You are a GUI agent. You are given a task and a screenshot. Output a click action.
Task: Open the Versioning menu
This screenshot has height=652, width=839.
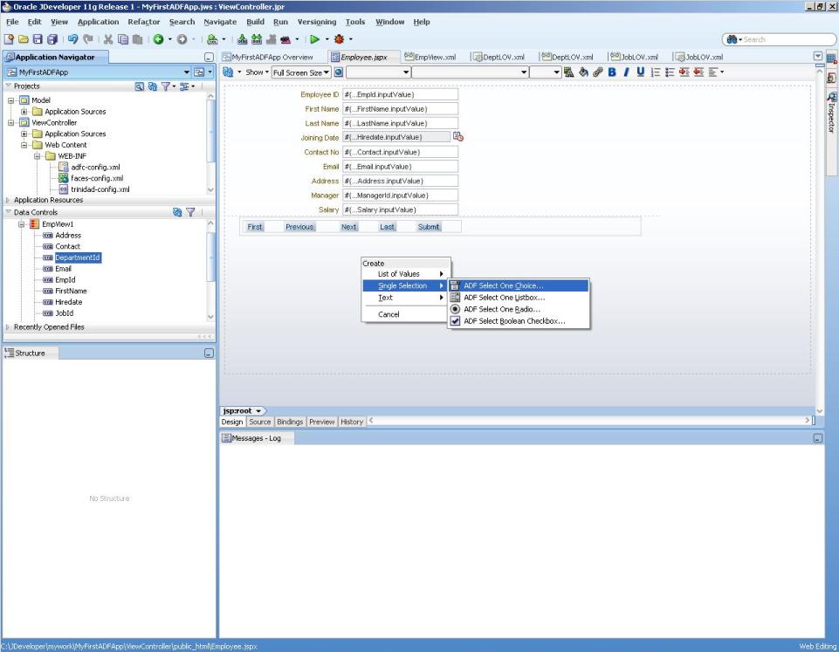(317, 22)
